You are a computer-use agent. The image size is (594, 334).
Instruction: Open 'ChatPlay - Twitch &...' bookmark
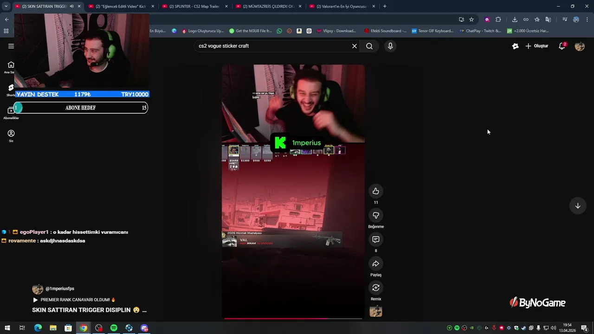pyautogui.click(x=480, y=31)
